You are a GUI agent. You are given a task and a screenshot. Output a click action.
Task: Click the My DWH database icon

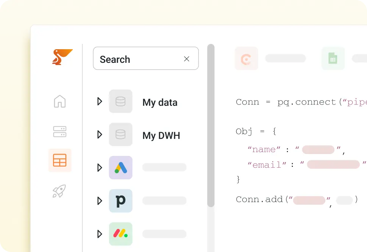click(120, 134)
